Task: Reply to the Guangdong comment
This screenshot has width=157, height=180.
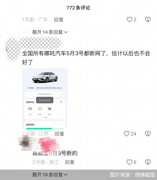Action: click(x=59, y=20)
